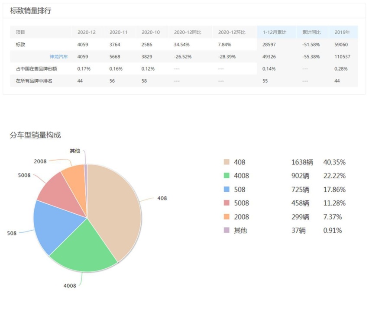Screen dimensions: 369x309
Task: Click the 2020-10 column header
Action: point(151,32)
